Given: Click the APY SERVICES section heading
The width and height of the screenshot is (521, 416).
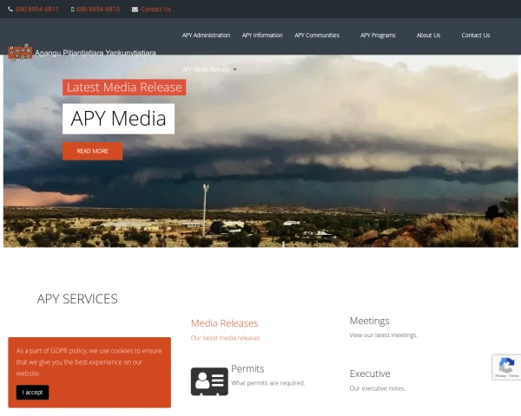Looking at the screenshot, I should pos(77,299).
